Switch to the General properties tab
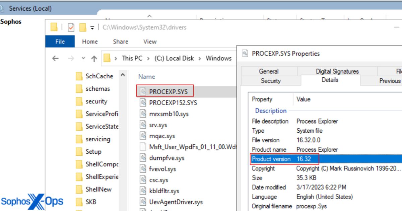 coord(269,71)
